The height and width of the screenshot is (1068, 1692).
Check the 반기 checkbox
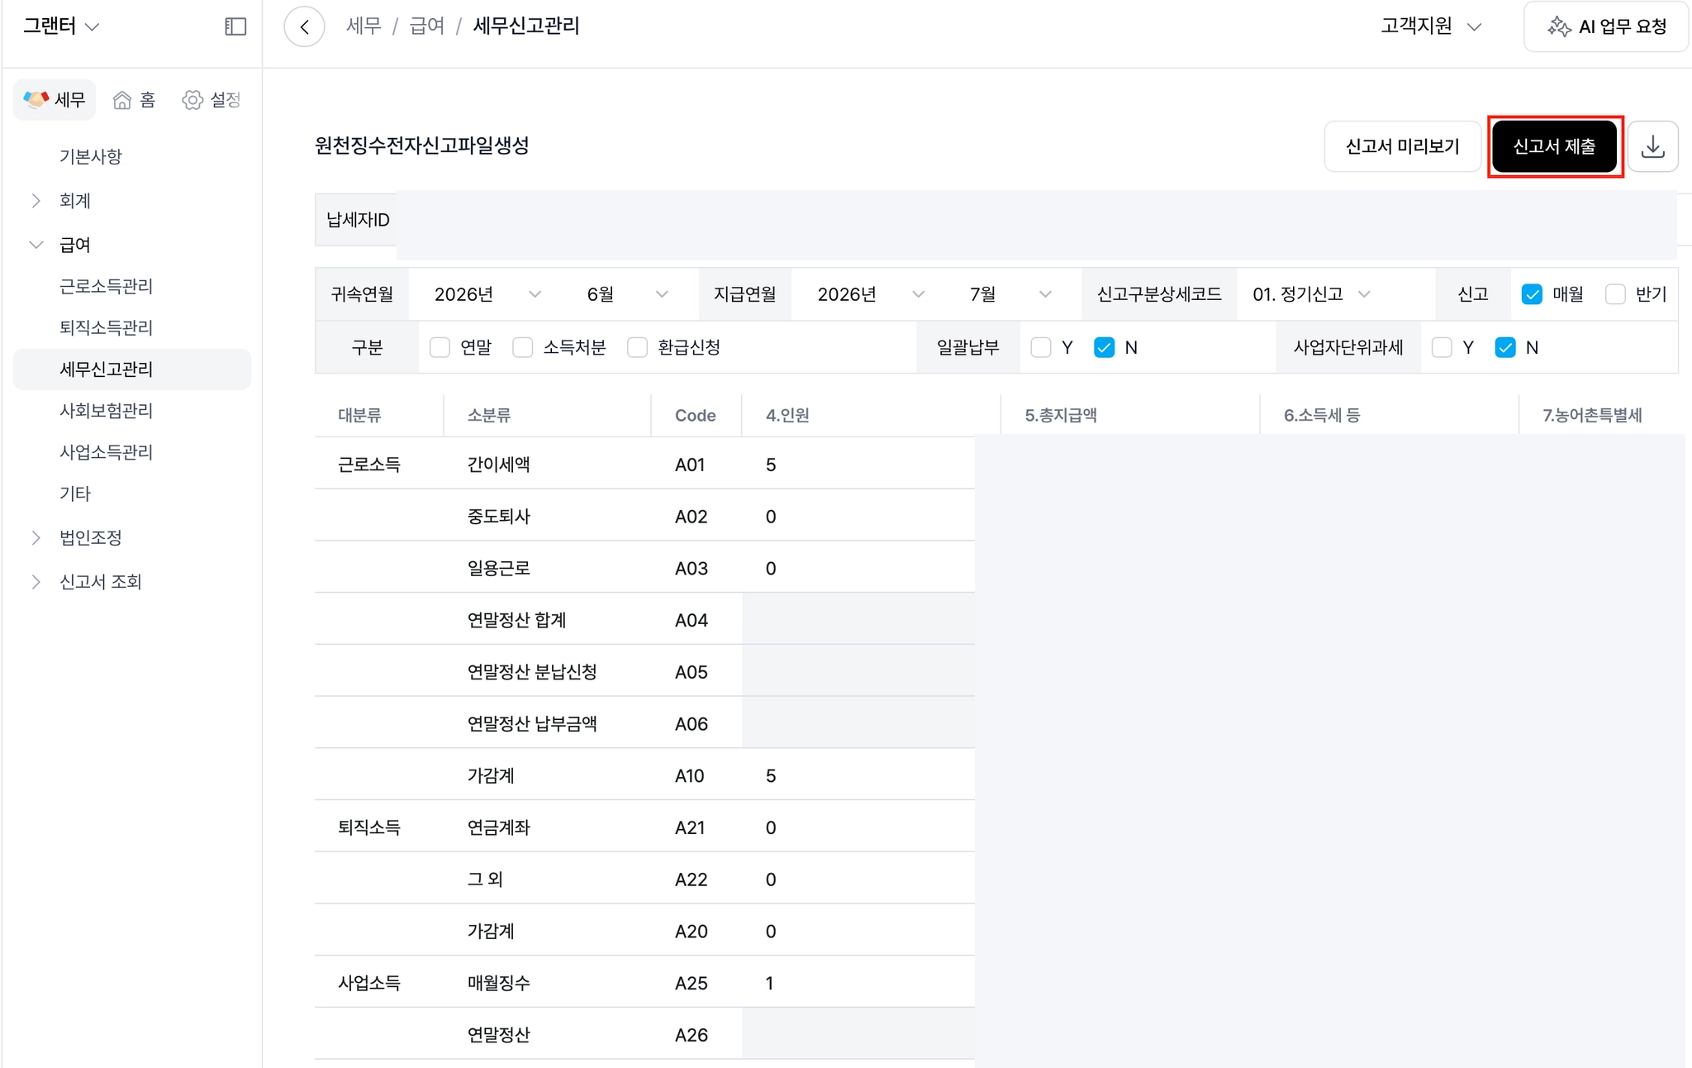coord(1615,294)
